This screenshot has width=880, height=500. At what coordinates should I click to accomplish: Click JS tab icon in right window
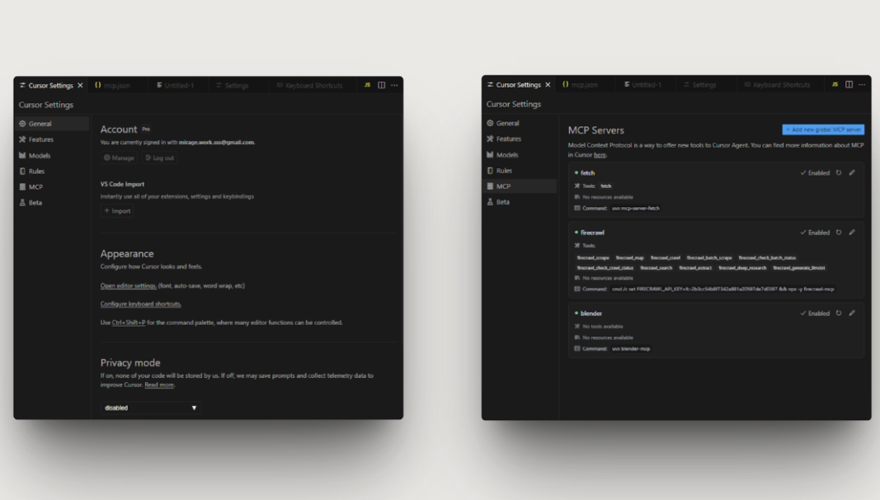click(x=835, y=85)
